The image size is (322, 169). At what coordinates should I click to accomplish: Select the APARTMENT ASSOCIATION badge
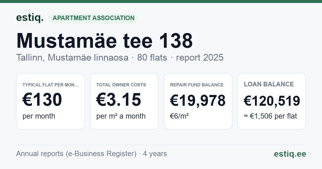93,18
